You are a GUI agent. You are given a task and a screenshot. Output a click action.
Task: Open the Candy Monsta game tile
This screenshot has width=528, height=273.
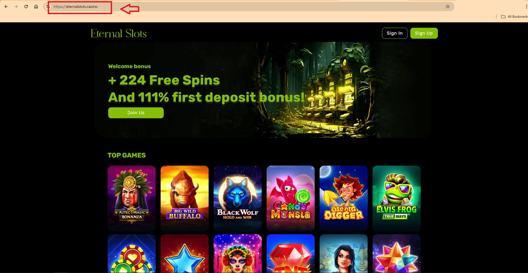tap(290, 198)
